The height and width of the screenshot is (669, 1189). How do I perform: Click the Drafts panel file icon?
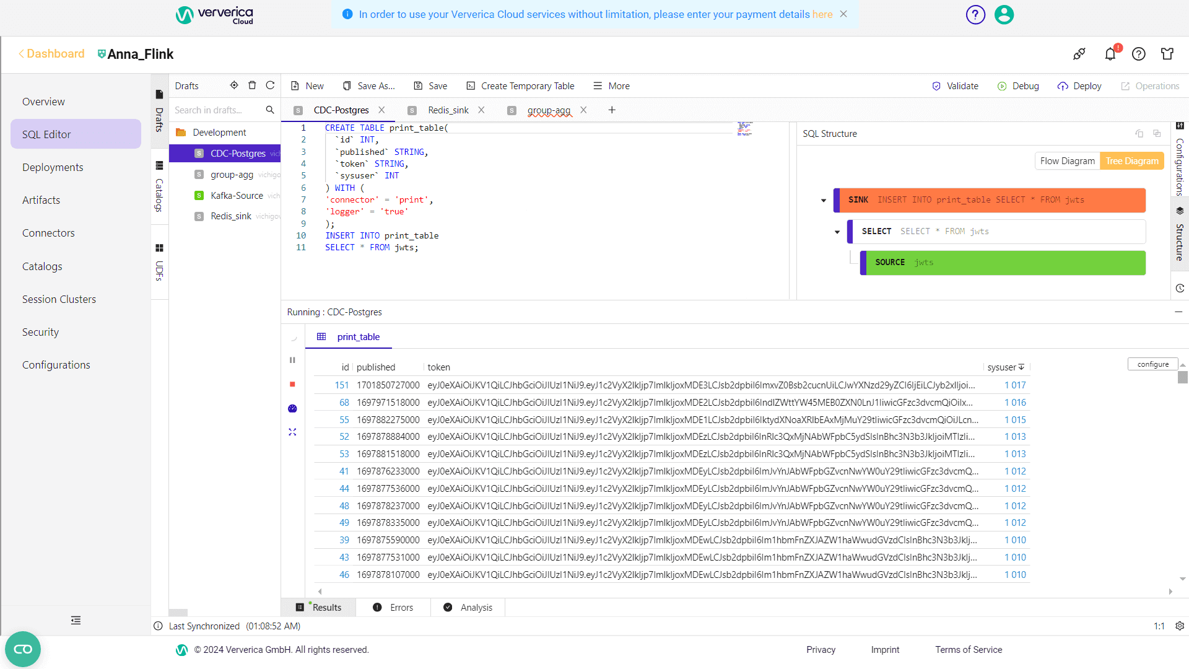click(159, 94)
